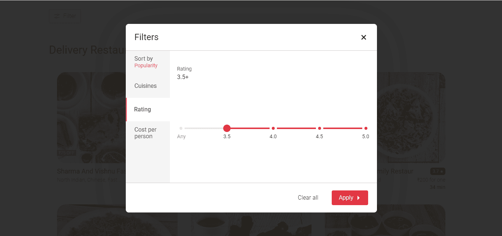Open the Sort by Popularity section
The height and width of the screenshot is (236, 502).
click(x=148, y=62)
